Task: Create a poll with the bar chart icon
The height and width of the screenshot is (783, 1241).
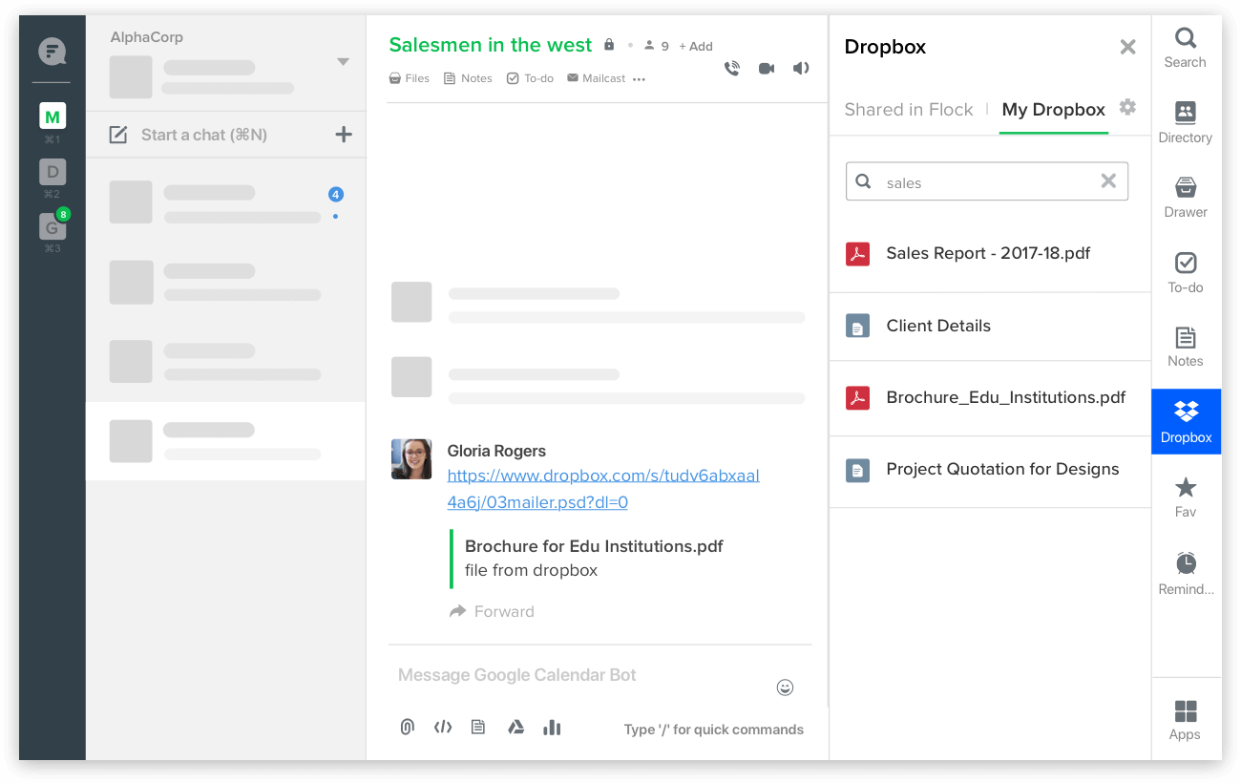Action: click(552, 728)
